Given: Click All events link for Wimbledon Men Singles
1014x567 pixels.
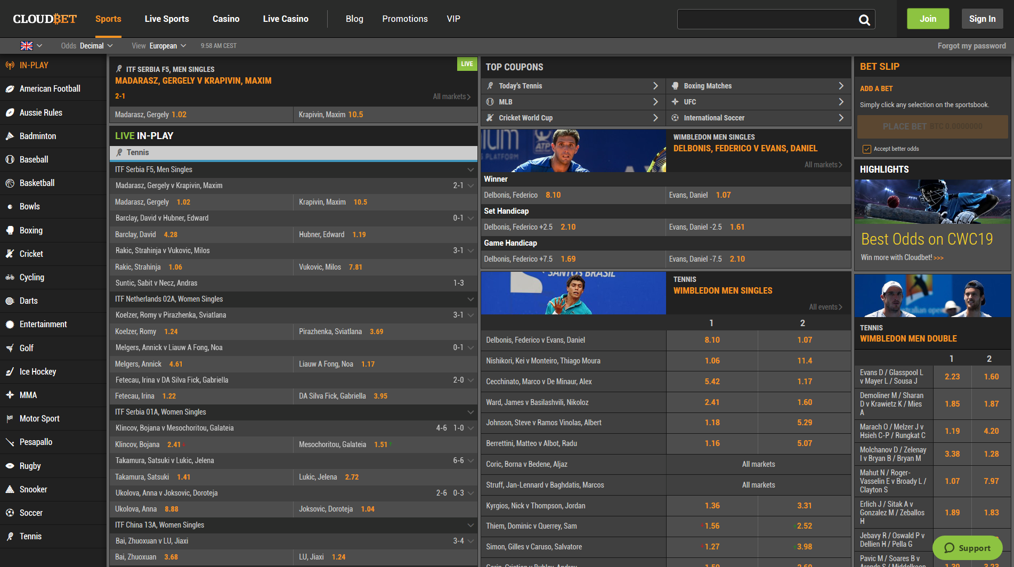Looking at the screenshot, I should point(825,307).
